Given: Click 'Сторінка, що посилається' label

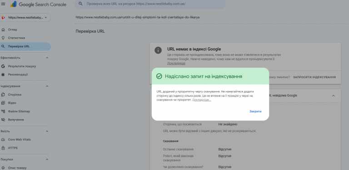Looking at the screenshot, I should (182, 125).
